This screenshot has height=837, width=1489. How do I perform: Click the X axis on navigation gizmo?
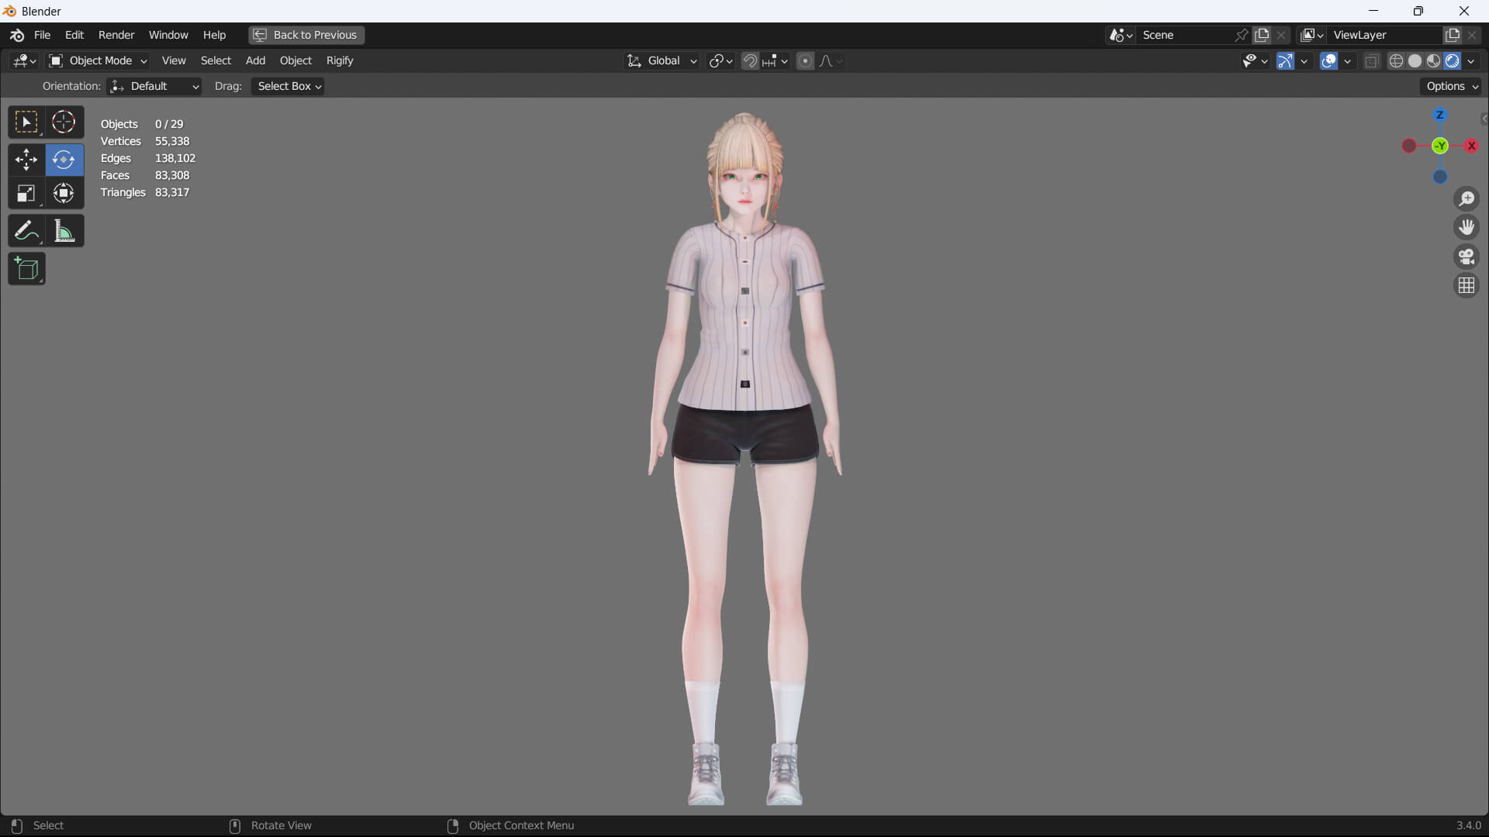[1471, 146]
